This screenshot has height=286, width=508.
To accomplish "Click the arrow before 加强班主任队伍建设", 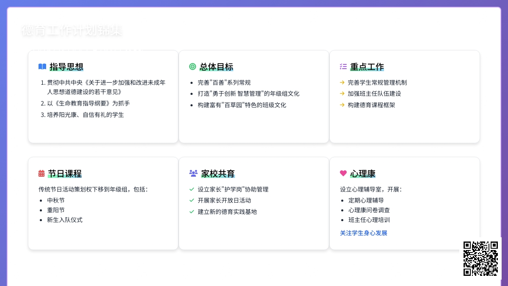I will tap(342, 94).
